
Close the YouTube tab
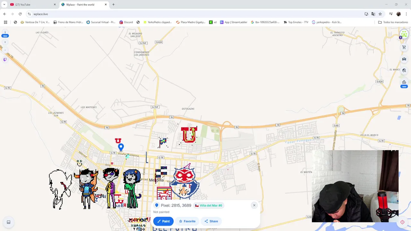point(55,4)
